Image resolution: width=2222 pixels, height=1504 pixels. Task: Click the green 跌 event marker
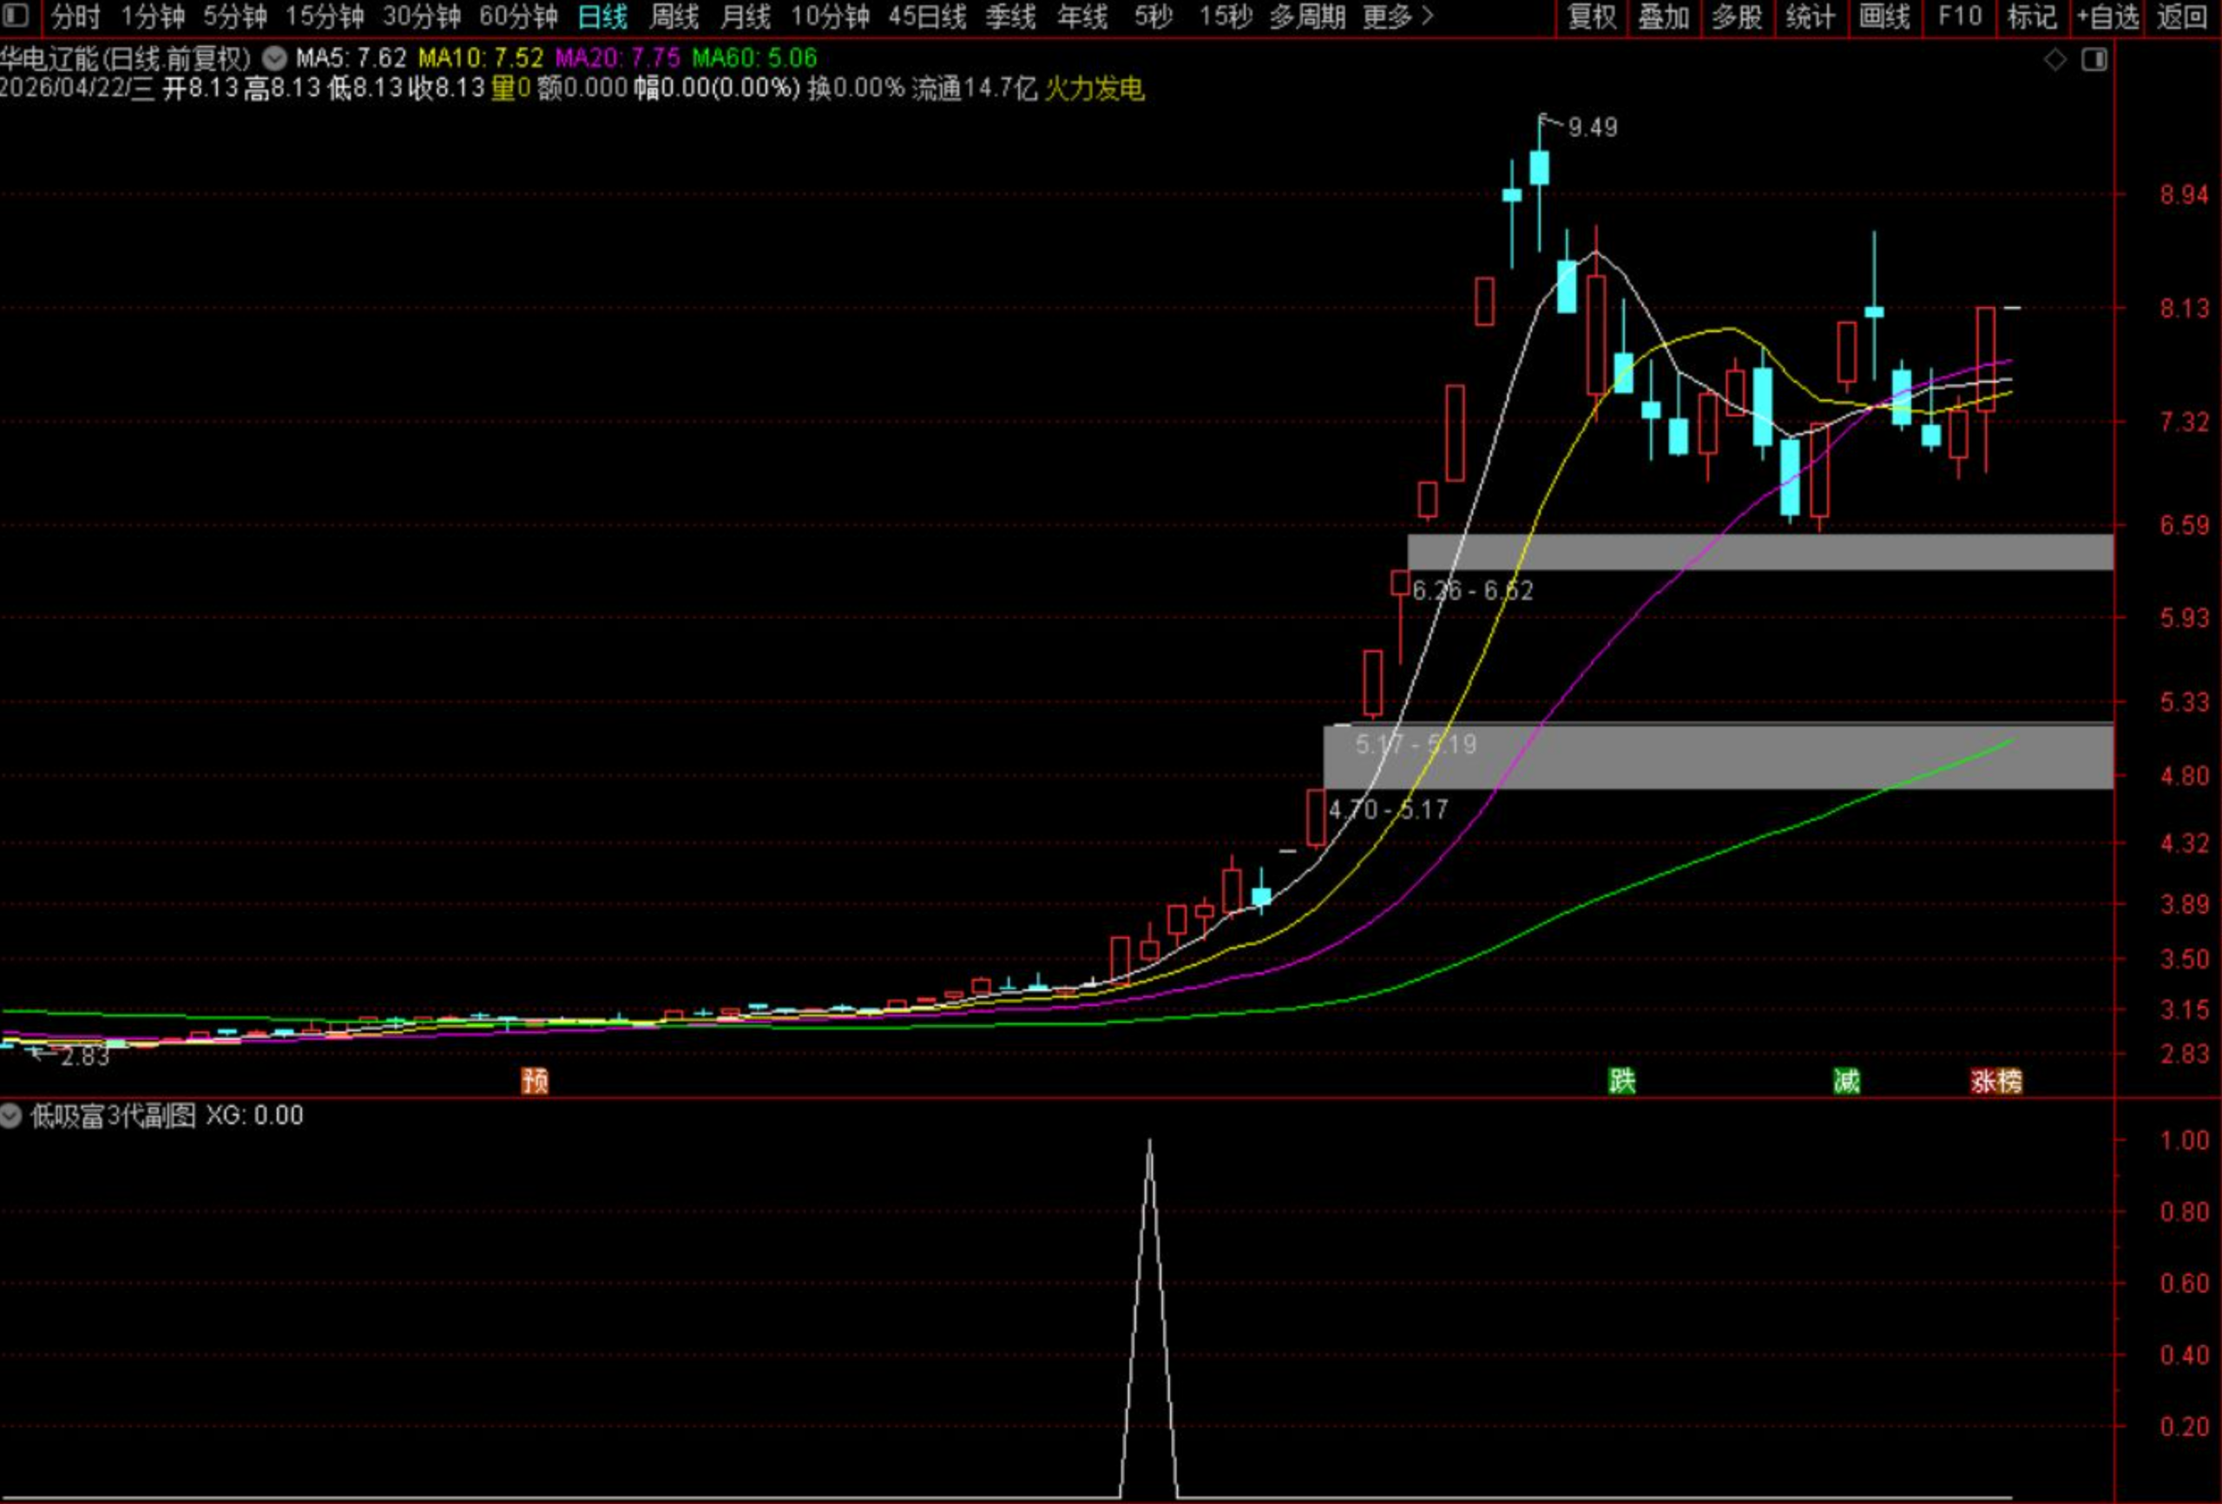pos(1621,1080)
